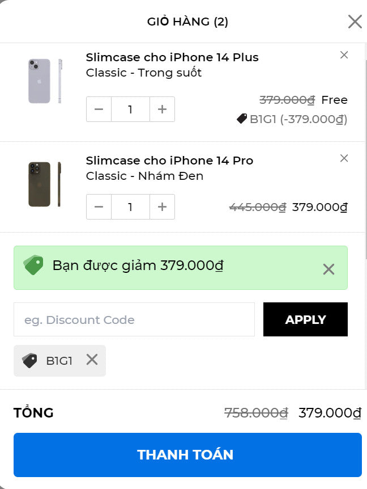Apply the discount code
367x489 pixels.
point(305,319)
